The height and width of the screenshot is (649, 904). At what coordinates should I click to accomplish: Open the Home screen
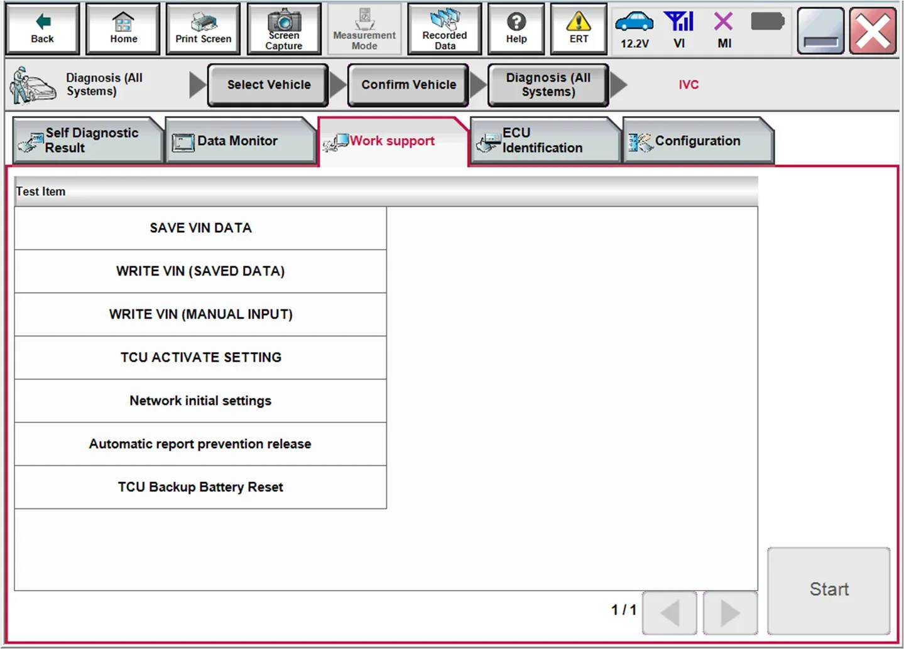click(x=123, y=29)
